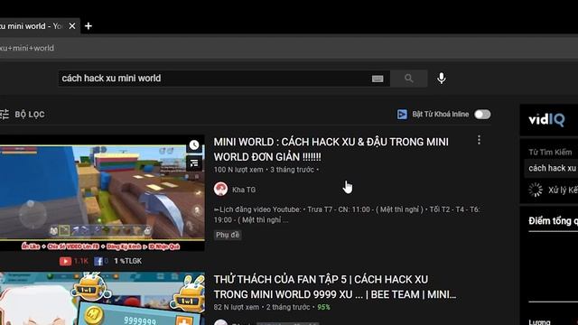Screen dimensions: 578x325
Task: Open video 'MINI WORLD : CÁCH HACK XU & ĐẬU'
Action: point(331,149)
